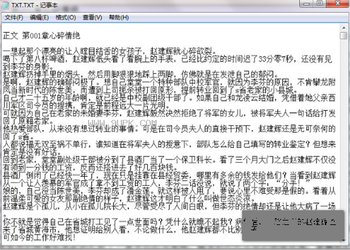Click the gray popup box at bottom right
350x250 pixels.
point(293,225)
